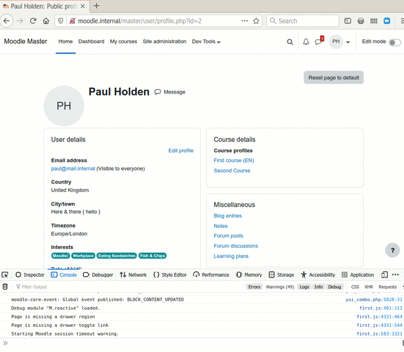Switch to the Style Editor devtools tab
Viewport: 404px width, 352px height.
(170, 275)
